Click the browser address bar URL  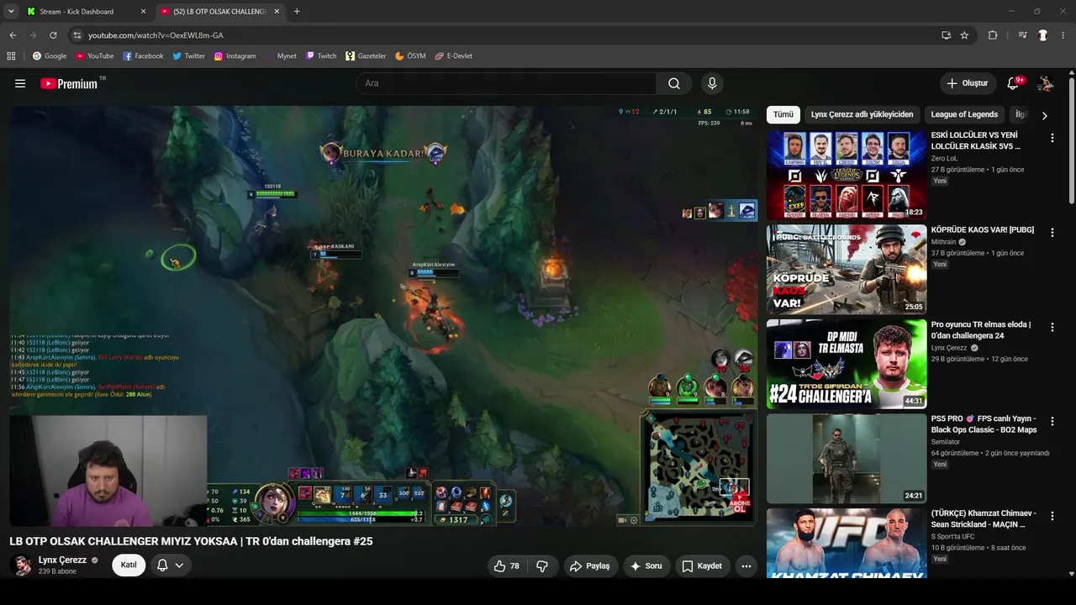click(x=156, y=35)
